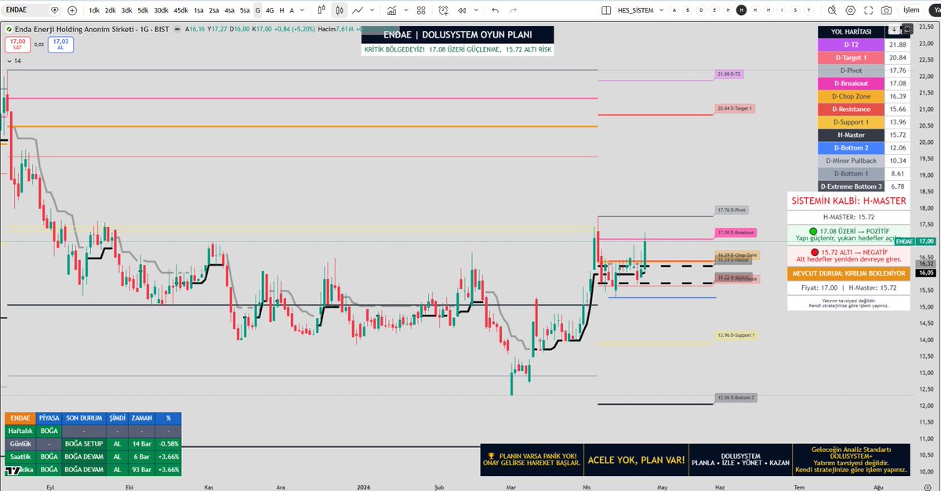Open the layout setup split-pane icon

click(605, 11)
